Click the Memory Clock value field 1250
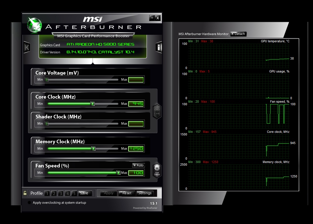This screenshot has width=313, height=224. pos(136,149)
